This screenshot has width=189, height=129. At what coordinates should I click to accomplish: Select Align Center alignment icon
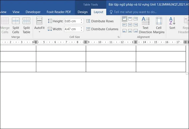click(x=130, y=25)
